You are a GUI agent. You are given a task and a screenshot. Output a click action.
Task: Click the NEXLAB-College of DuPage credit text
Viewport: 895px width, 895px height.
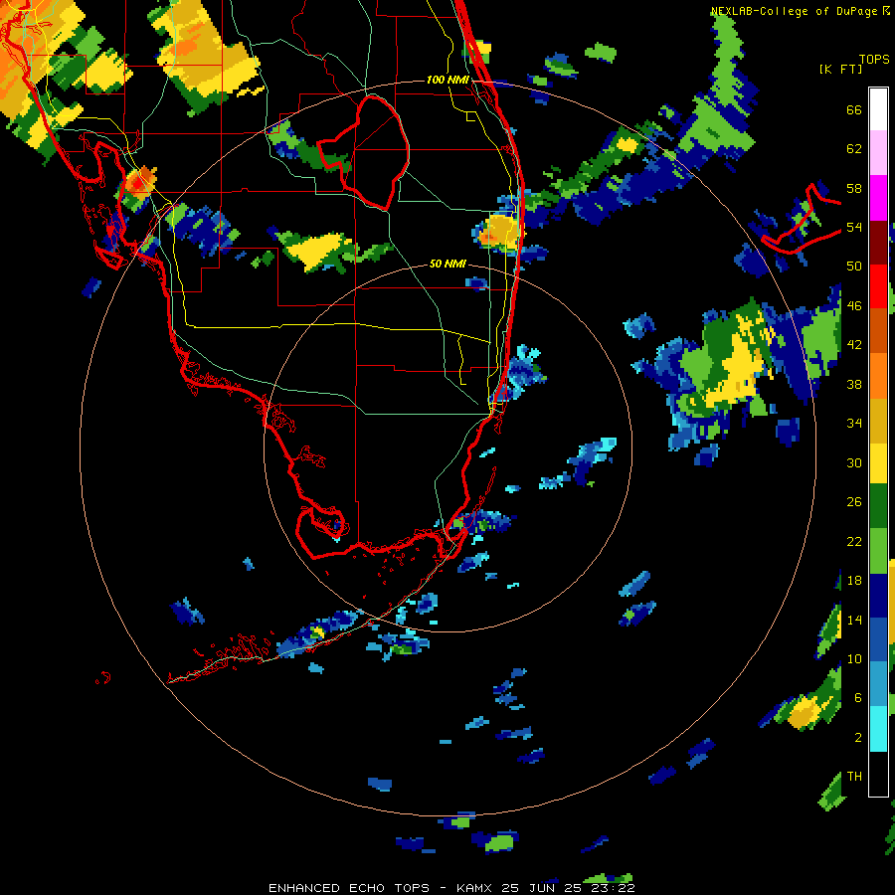794,11
